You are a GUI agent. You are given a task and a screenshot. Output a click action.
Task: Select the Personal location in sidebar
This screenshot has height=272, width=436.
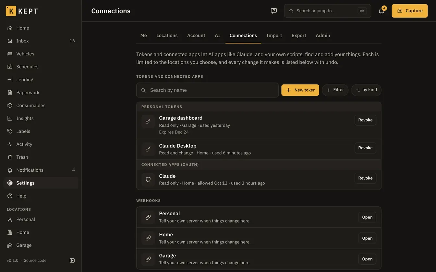tap(41, 220)
